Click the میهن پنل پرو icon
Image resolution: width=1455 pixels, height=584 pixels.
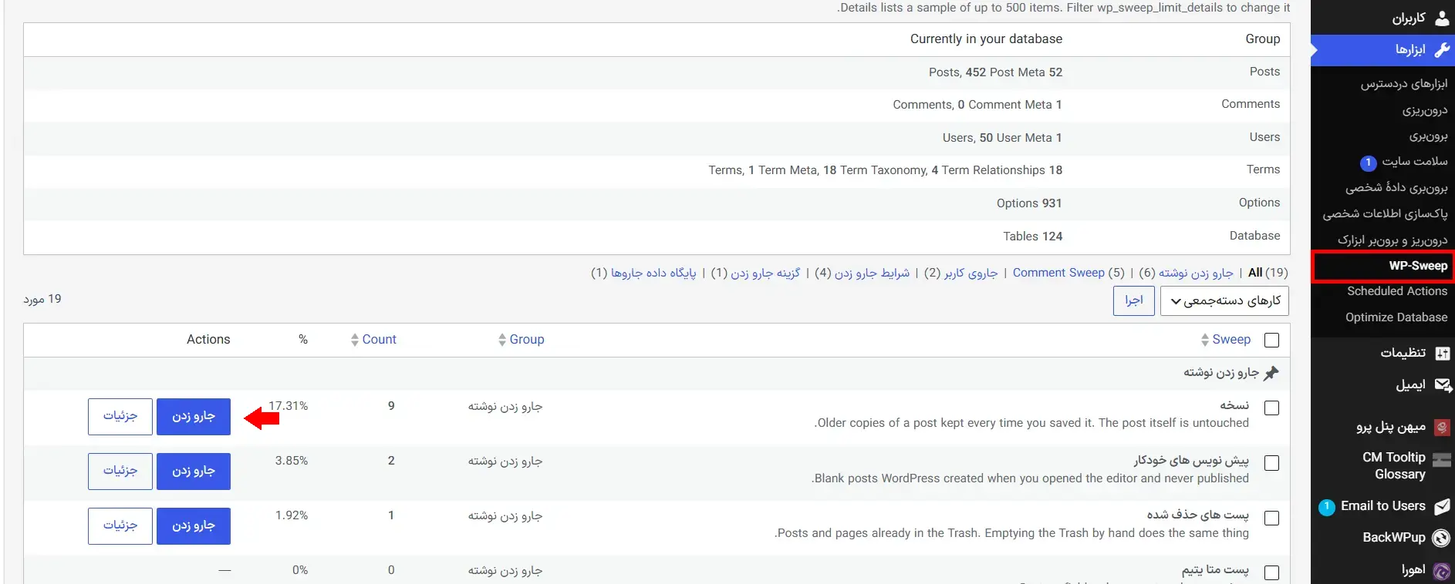point(1442,427)
